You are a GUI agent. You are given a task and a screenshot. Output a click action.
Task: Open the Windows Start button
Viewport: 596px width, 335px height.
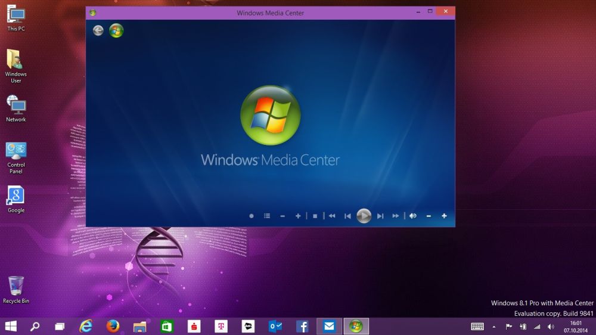11,326
